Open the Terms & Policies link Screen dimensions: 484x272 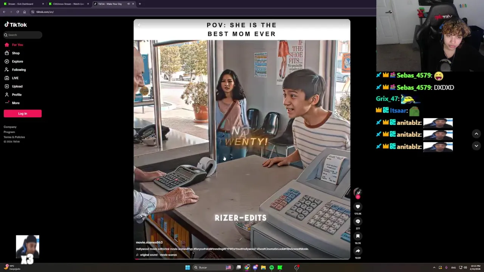point(14,137)
